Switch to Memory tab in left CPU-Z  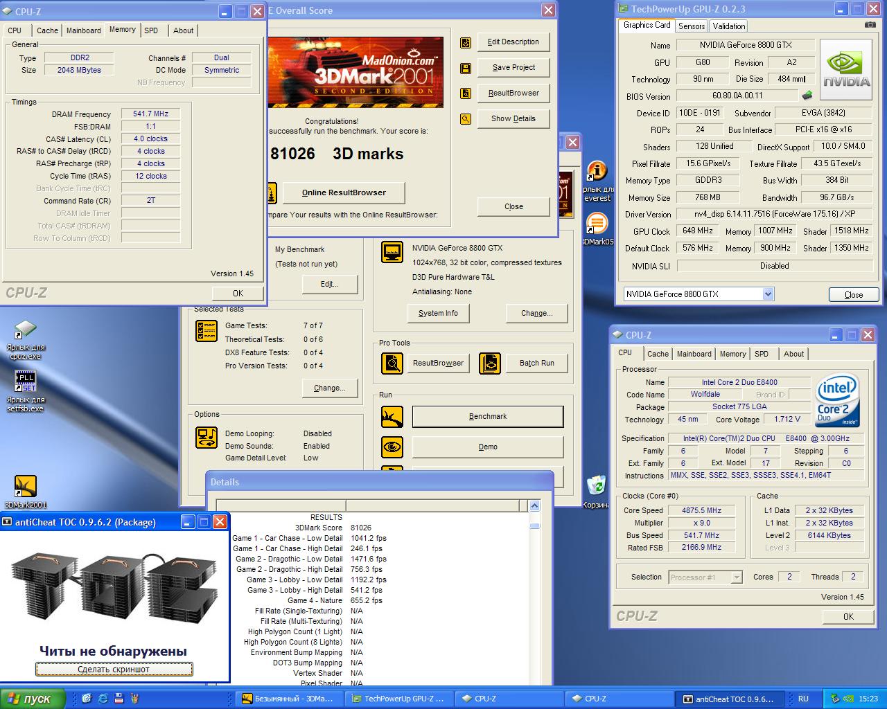[x=123, y=30]
